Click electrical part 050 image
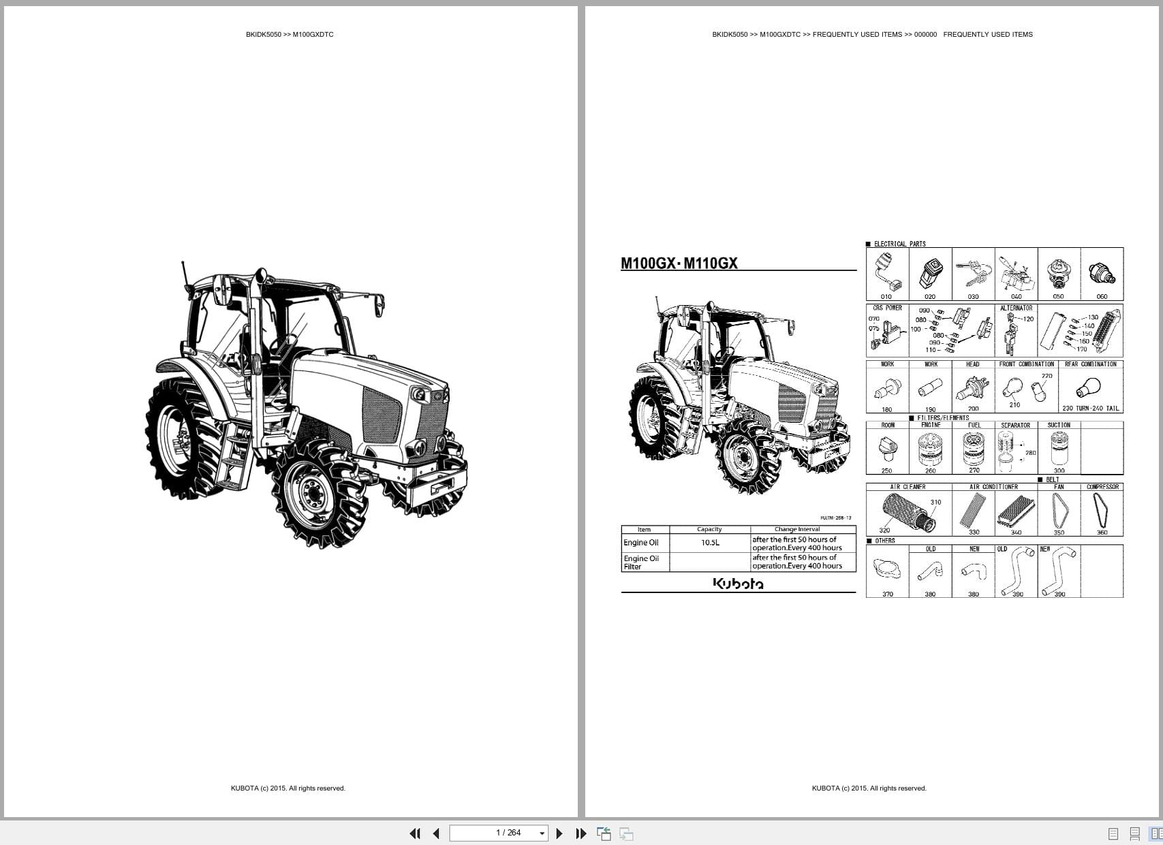The height and width of the screenshot is (845, 1163). click(1058, 272)
